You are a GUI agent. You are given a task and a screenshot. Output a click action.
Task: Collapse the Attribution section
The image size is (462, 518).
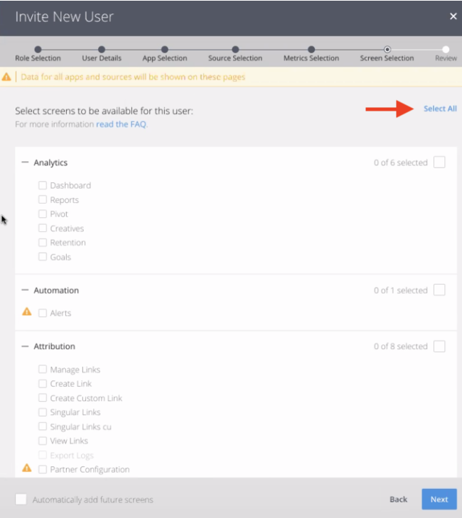[25, 346]
